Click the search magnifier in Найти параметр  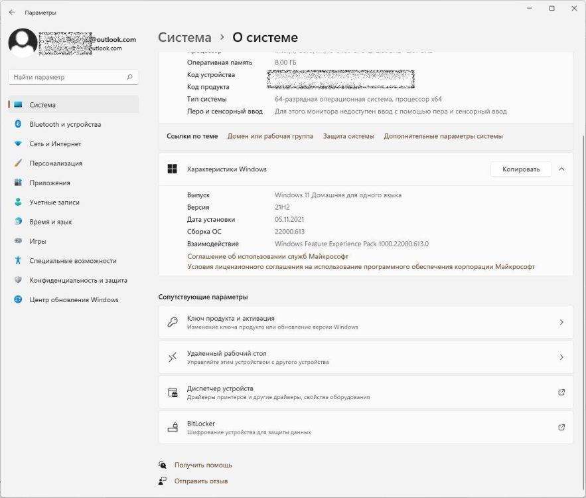tap(130, 77)
